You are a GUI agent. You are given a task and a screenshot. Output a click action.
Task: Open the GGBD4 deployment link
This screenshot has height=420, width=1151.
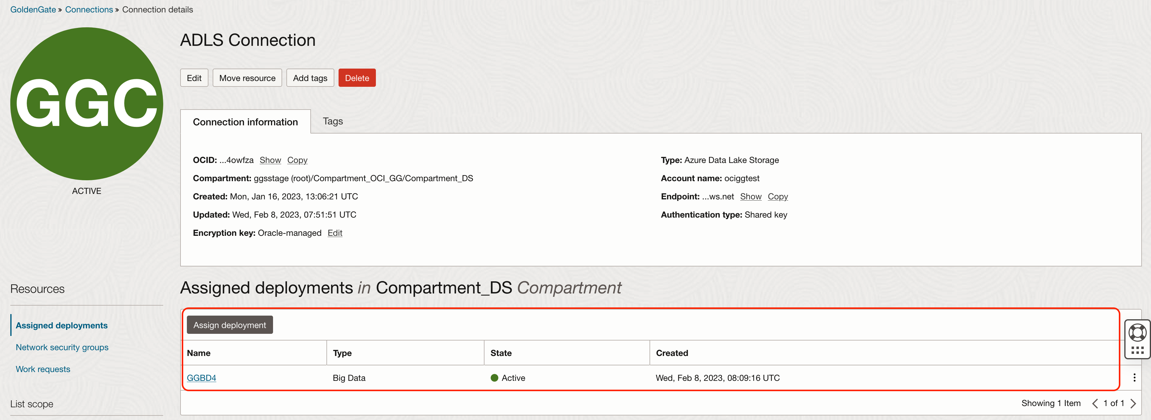(201, 378)
